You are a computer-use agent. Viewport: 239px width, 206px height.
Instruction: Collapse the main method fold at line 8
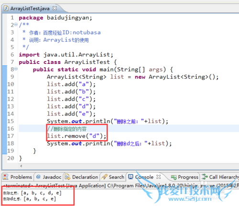pos(16,69)
